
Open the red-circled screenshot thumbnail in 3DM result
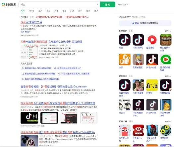(x=89, y=118)
